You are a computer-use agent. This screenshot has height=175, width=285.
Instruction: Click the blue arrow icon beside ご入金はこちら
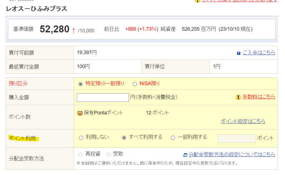[239, 53]
